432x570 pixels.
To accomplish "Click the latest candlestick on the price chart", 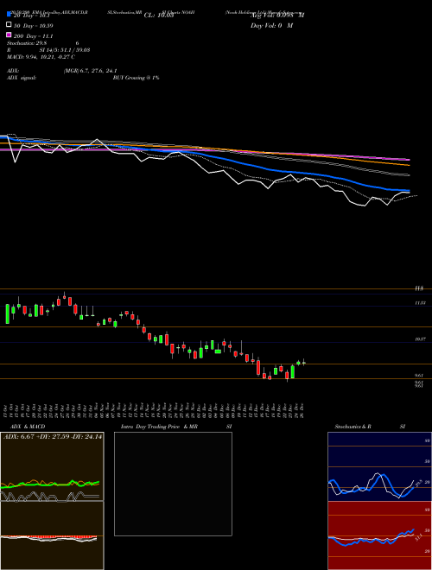I will point(304,363).
